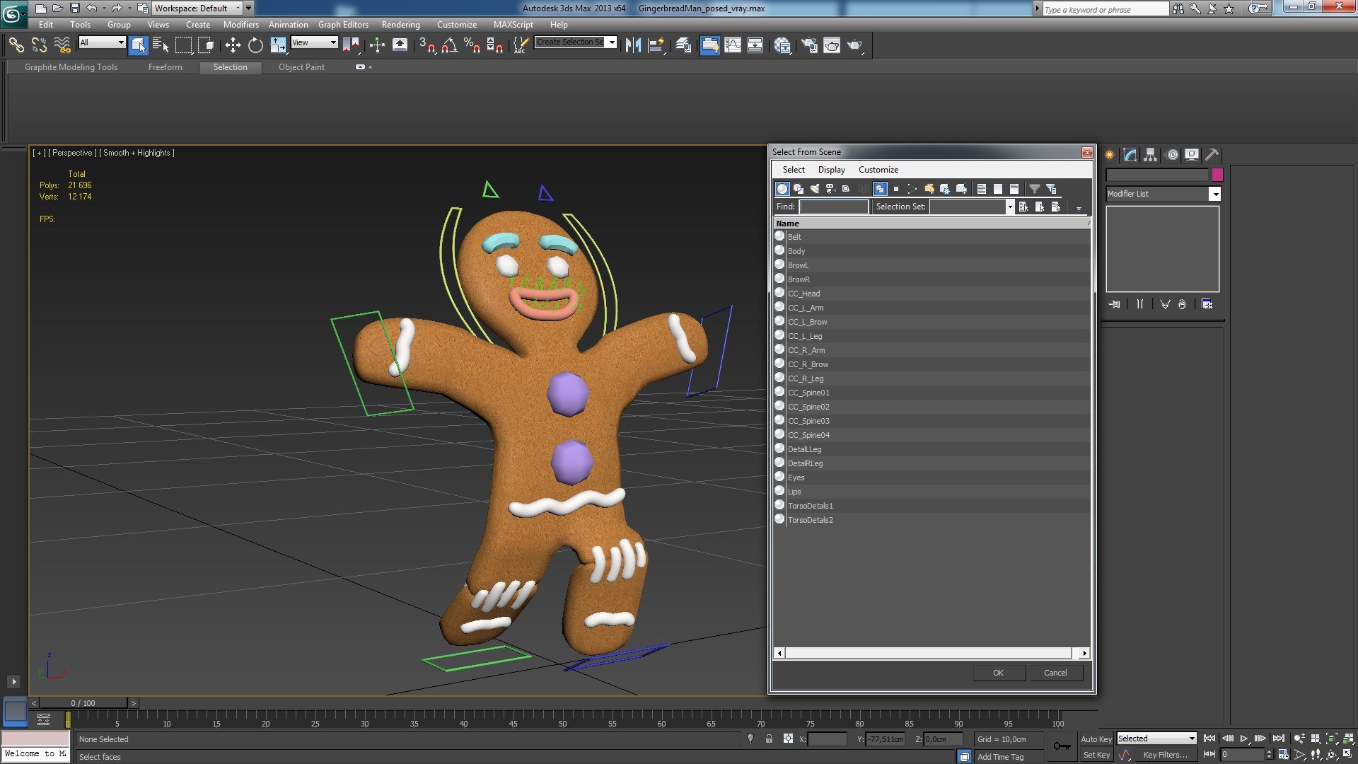Click the pink object color swatch
The image size is (1358, 764).
pos(1217,175)
